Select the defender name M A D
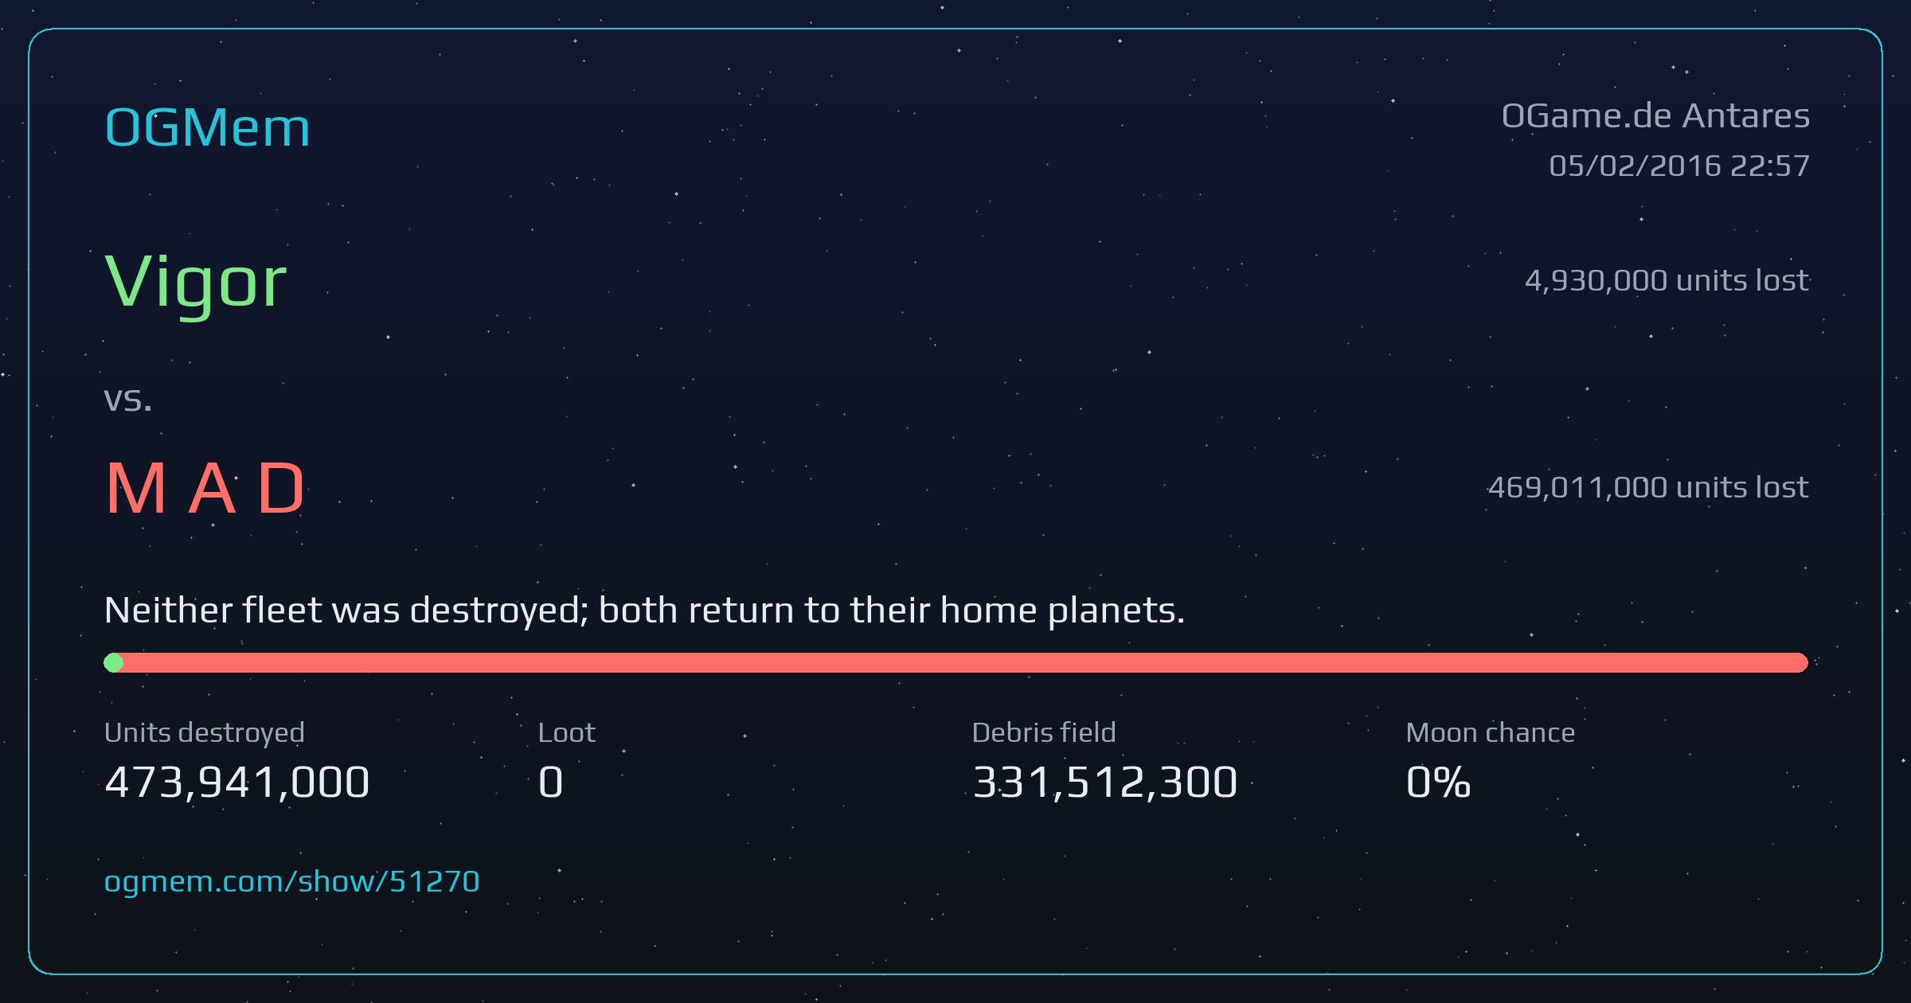Screen dimensions: 1911x1003 (x=205, y=488)
